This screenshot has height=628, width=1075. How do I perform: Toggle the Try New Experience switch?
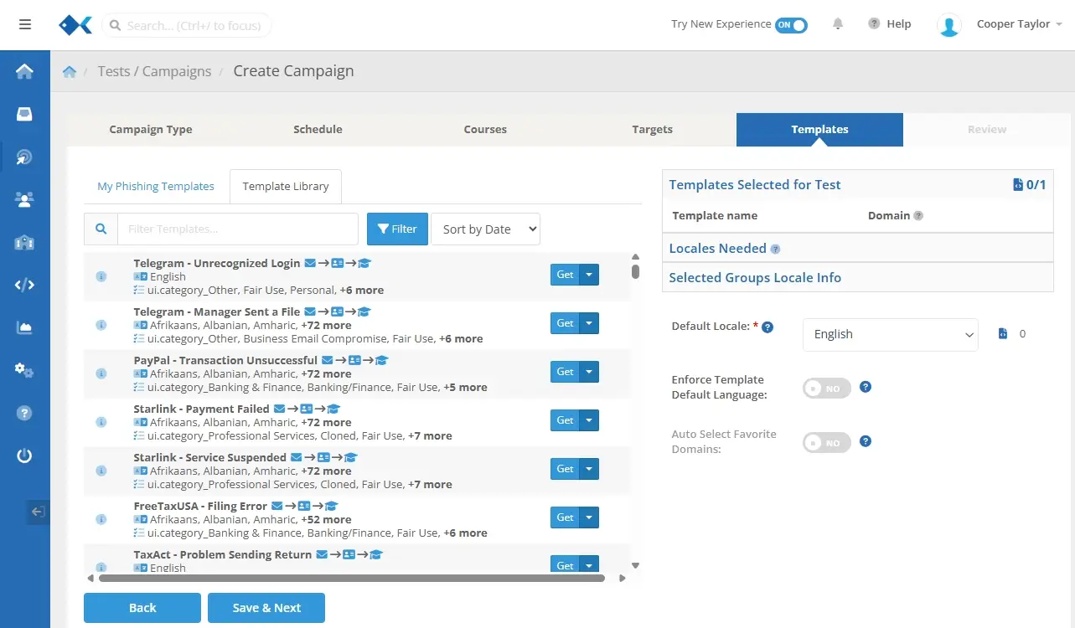[x=790, y=25]
